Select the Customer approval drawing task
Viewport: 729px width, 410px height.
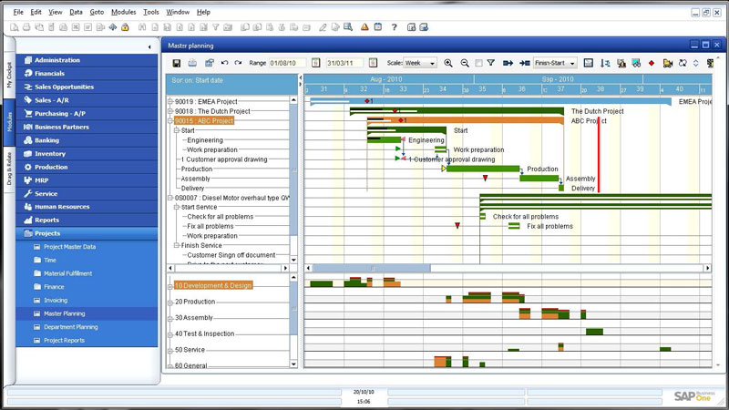(224, 159)
